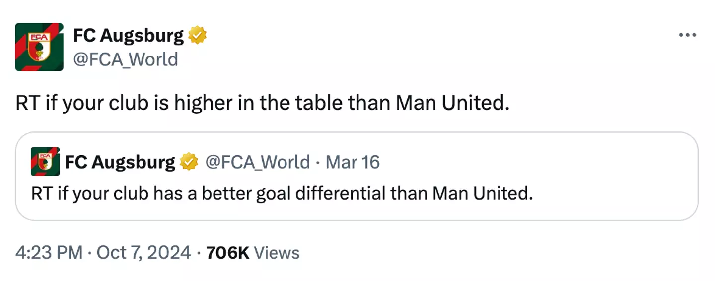
Task: Click the large FC Augsburg profile avatar
Action: pyautogui.click(x=39, y=47)
